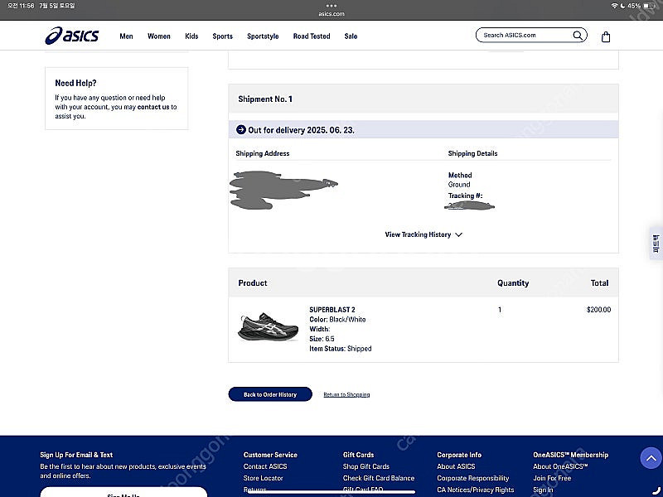Click the Out for delivery 2025. 06. 23. status

301,130
